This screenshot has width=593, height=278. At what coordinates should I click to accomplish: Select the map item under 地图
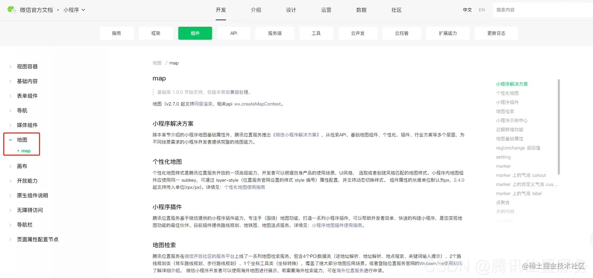coord(26,151)
